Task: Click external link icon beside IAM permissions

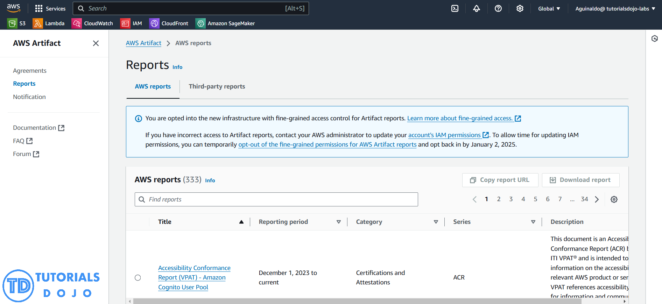Action: (x=486, y=135)
